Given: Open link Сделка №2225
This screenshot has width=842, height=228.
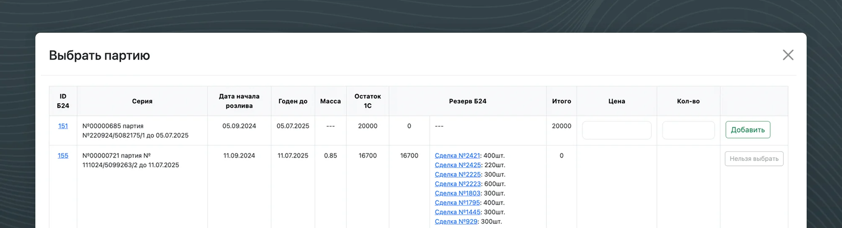Looking at the screenshot, I should click(458, 175).
